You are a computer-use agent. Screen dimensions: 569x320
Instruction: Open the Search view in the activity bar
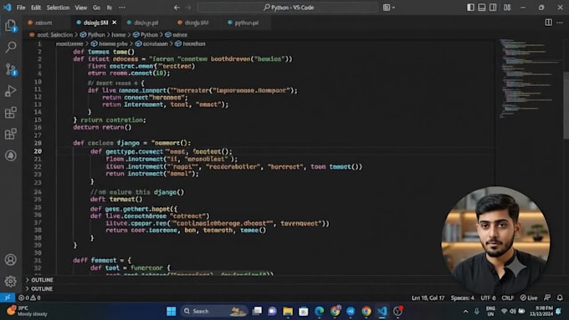click(x=11, y=47)
